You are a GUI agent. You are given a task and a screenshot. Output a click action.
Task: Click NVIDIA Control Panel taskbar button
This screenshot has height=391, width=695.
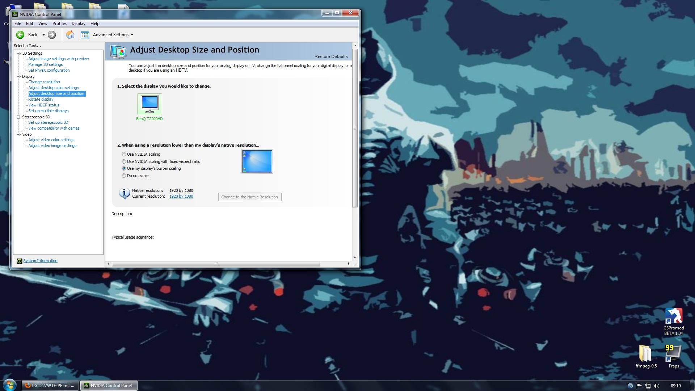(109, 386)
